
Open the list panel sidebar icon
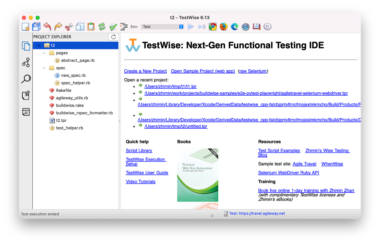[26, 112]
